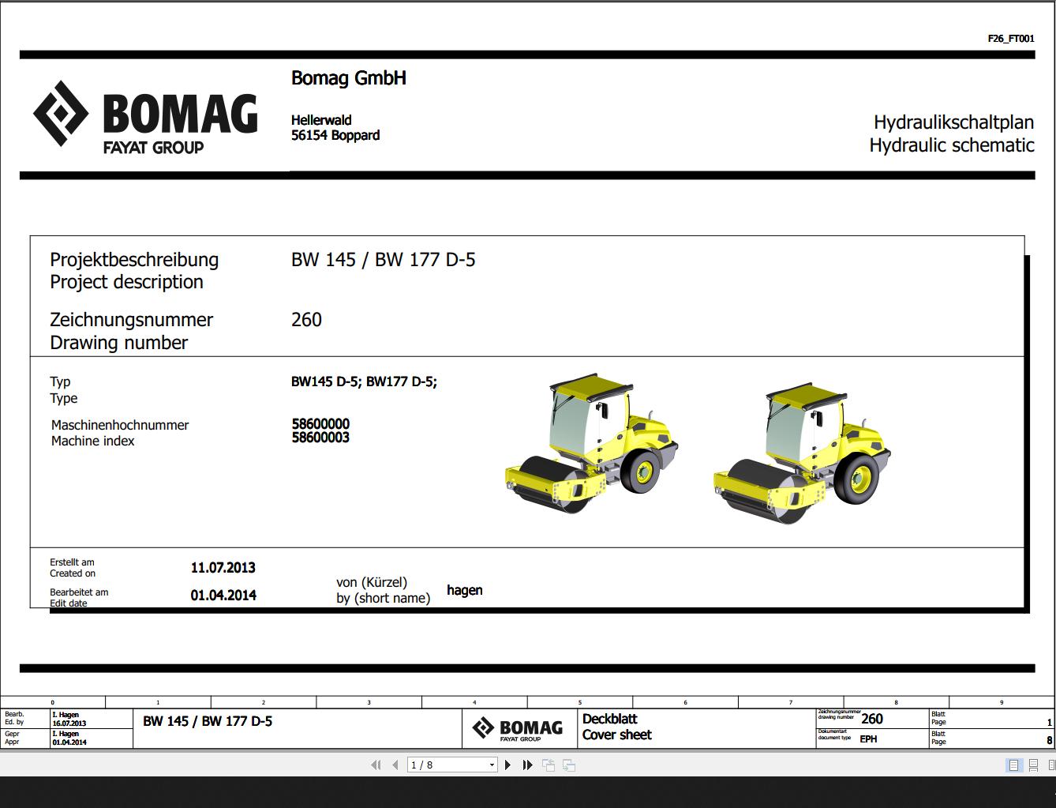Go to the first page
1056x808 pixels.
376,765
